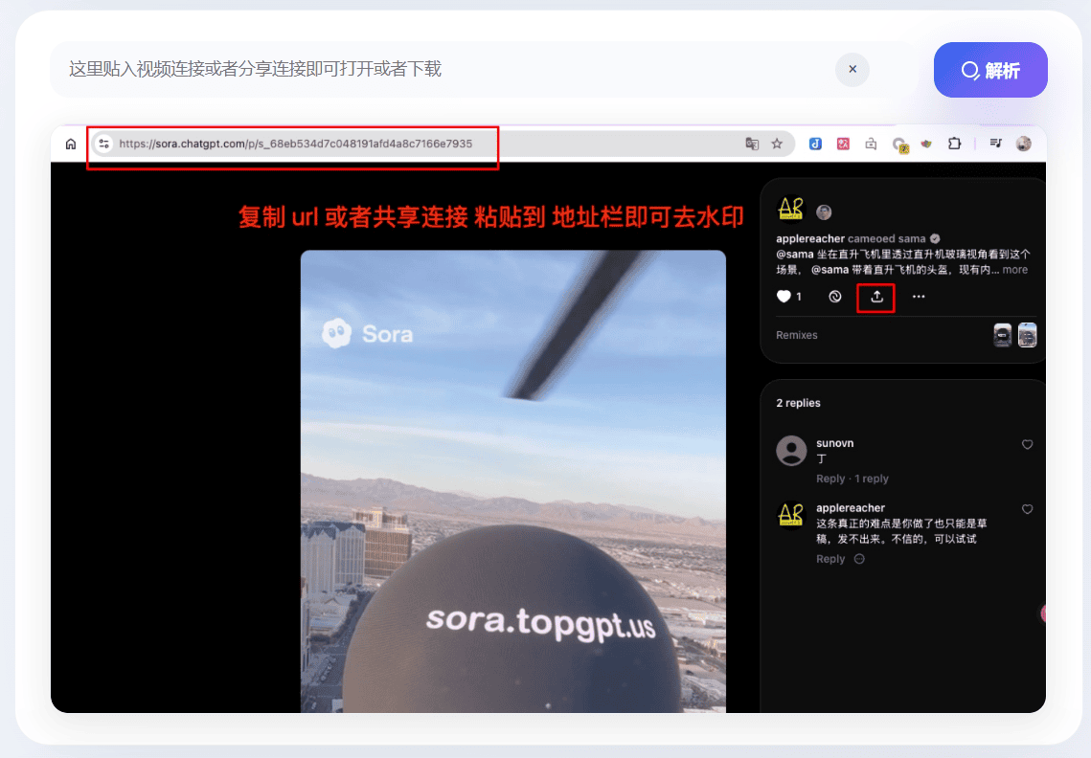The image size is (1091, 758).
Task: Open the blue 'd' extension icon
Action: click(815, 144)
